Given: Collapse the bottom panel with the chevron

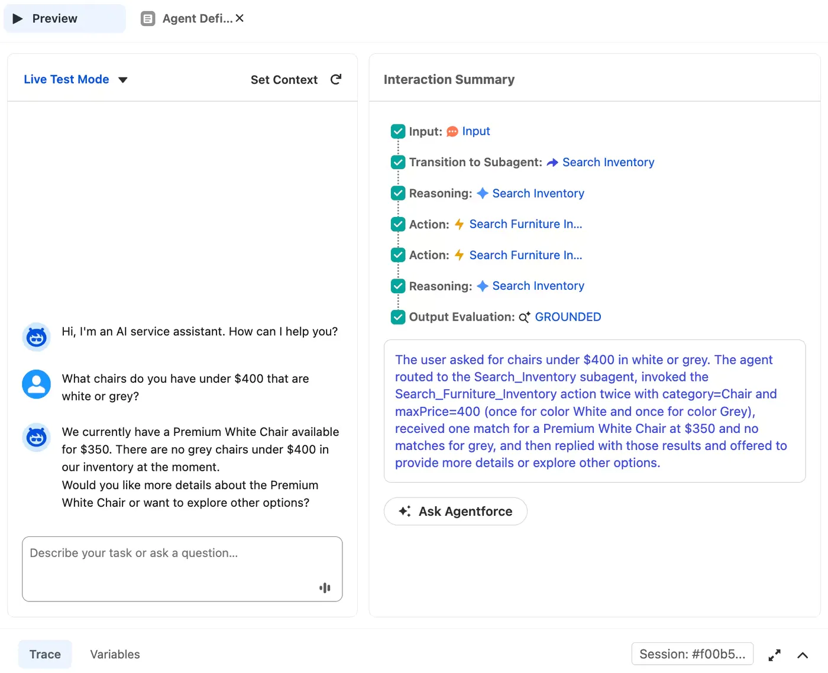Looking at the screenshot, I should 803,655.
